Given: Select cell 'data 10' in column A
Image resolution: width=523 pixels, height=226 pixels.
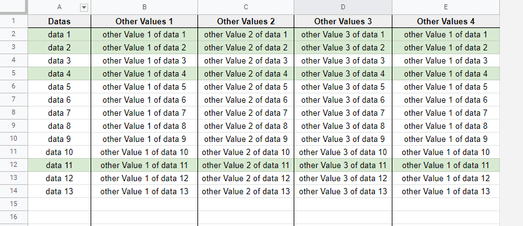Looking at the screenshot, I should pyautogui.click(x=59, y=152).
